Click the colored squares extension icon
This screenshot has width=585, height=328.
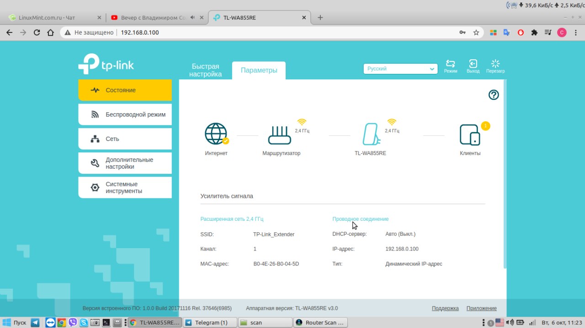pos(493,32)
